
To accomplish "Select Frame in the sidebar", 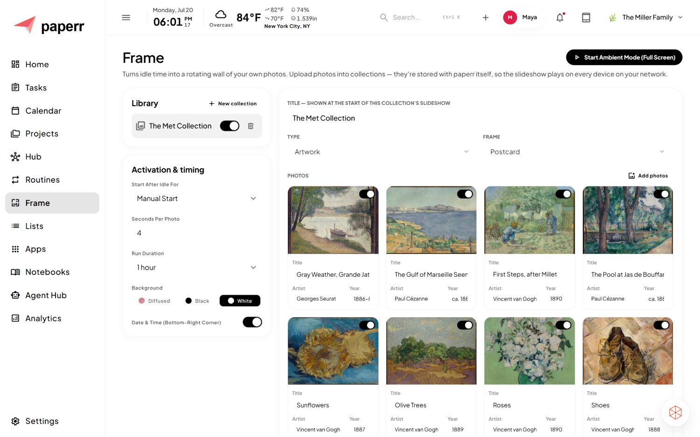I will coord(52,203).
